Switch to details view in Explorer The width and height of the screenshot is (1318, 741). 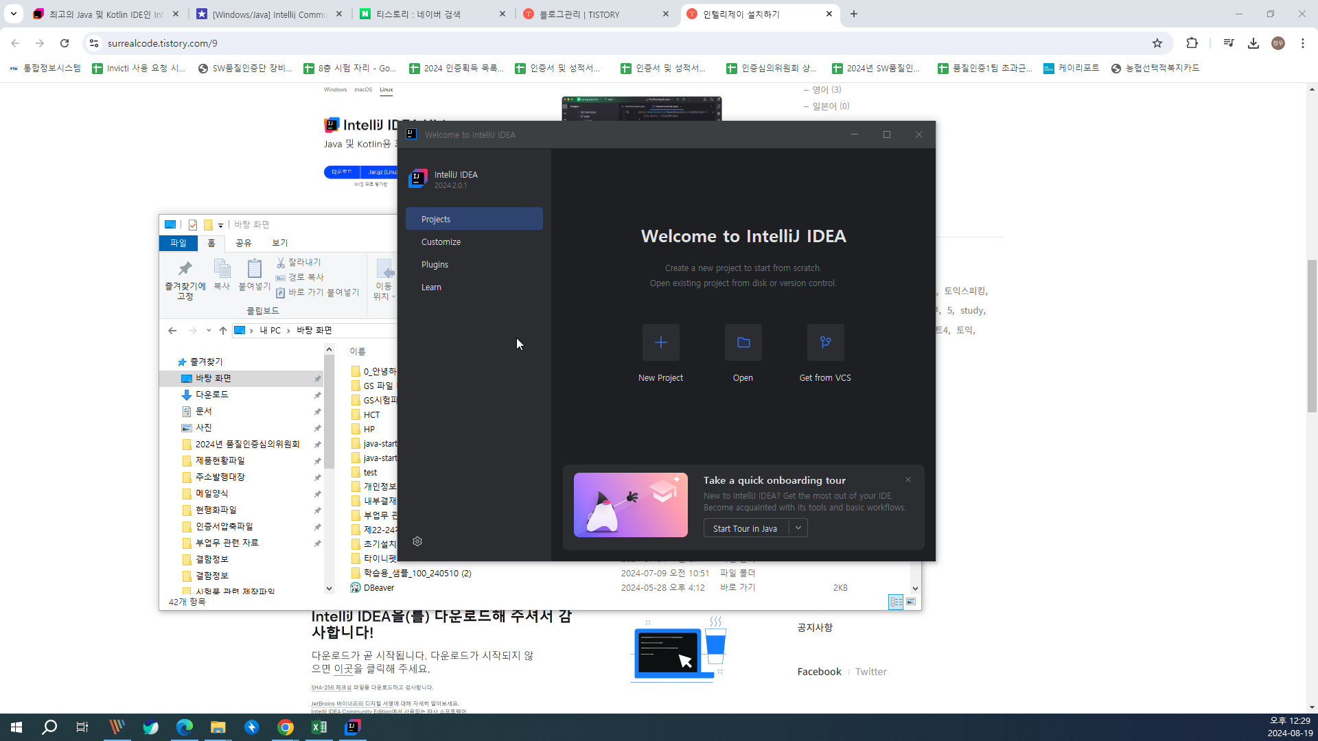[x=896, y=602]
